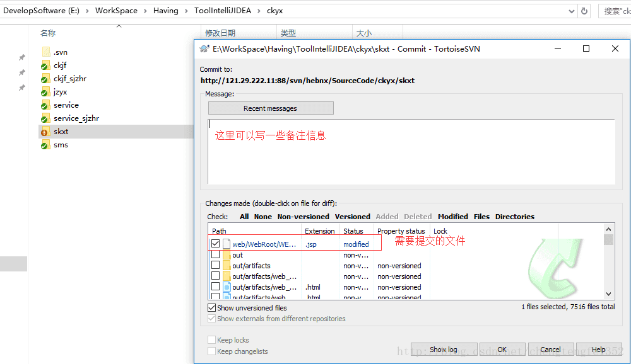Select the All check filter
This screenshot has width=631, height=364.
pos(244,217)
